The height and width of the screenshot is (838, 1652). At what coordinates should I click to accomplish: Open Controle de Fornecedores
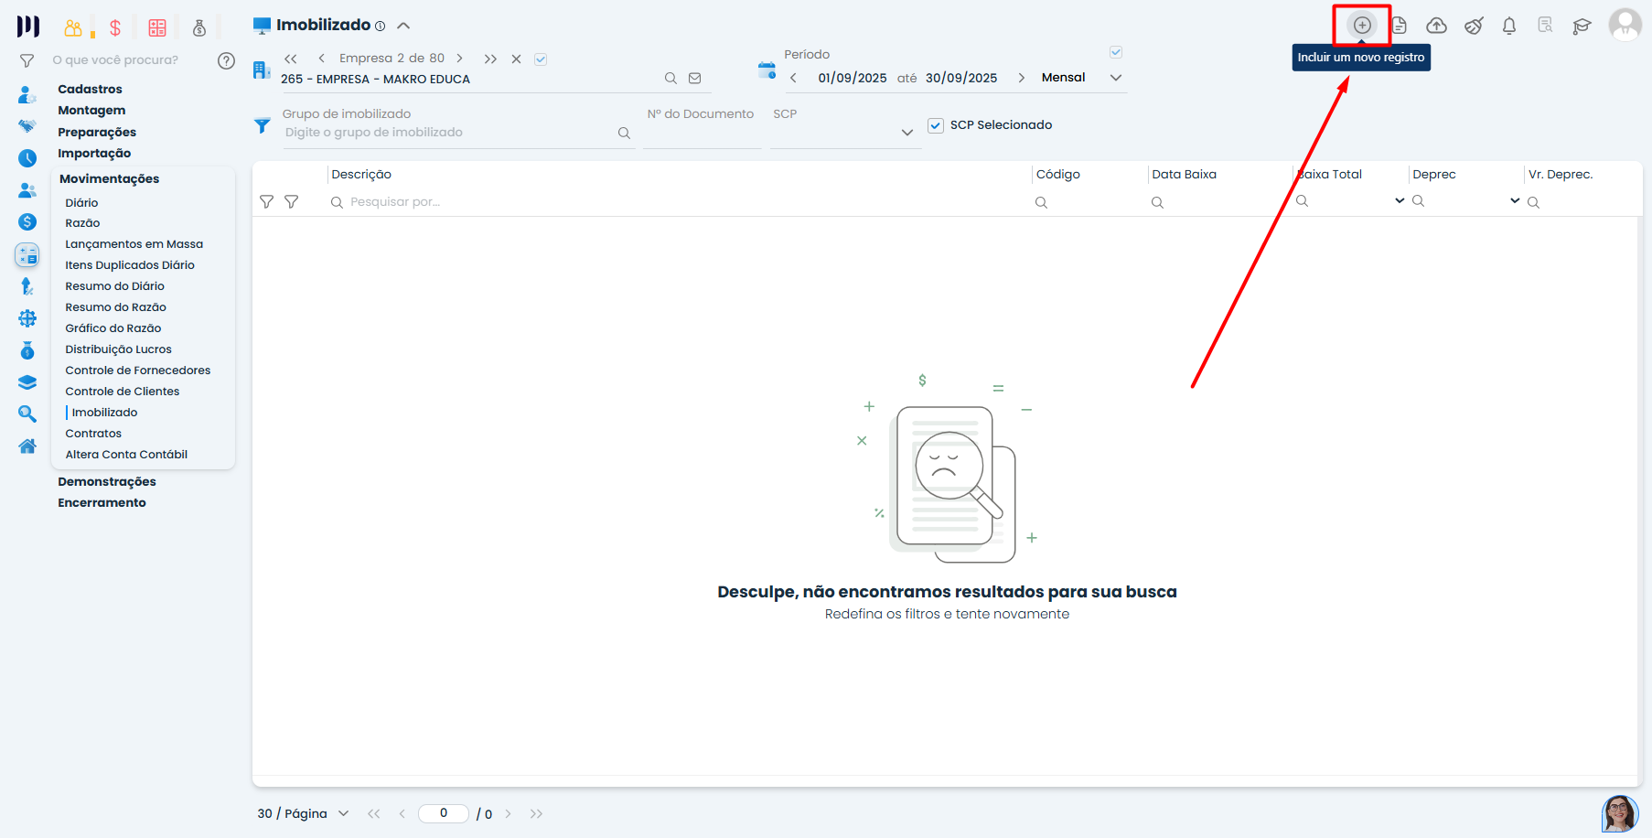click(x=138, y=371)
